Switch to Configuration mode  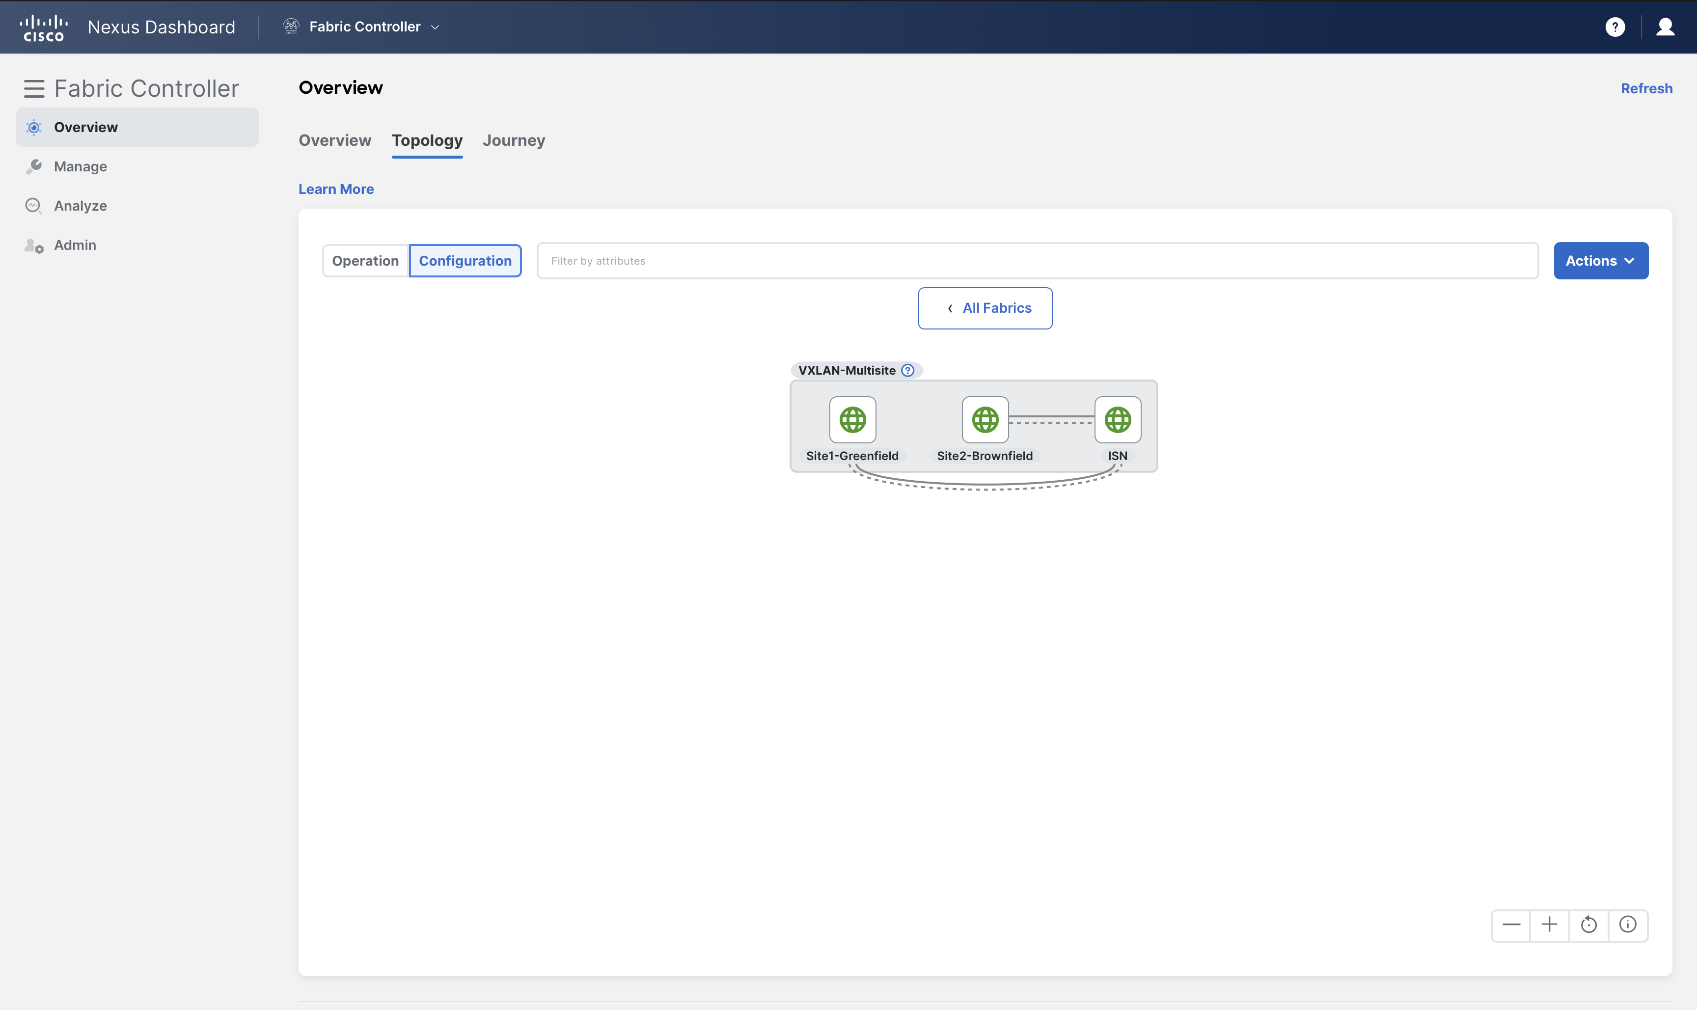click(465, 261)
